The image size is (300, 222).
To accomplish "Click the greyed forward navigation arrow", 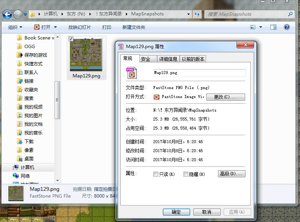I will pyautogui.click(x=18, y=14).
